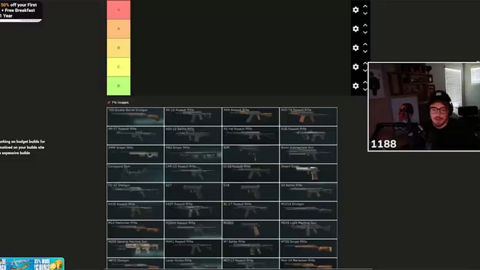Select the M14 Marksman Rifle image
Screen dimensions: 480x270
tap(136, 229)
